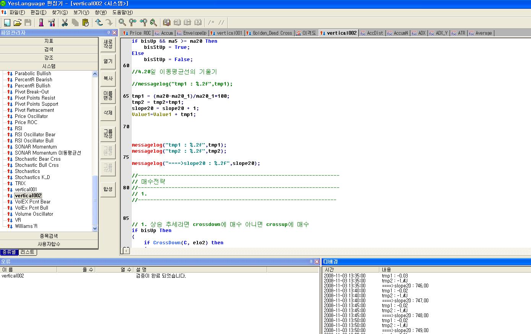Select Volume Oscillator item
The width and height of the screenshot is (531, 334).
34,214
